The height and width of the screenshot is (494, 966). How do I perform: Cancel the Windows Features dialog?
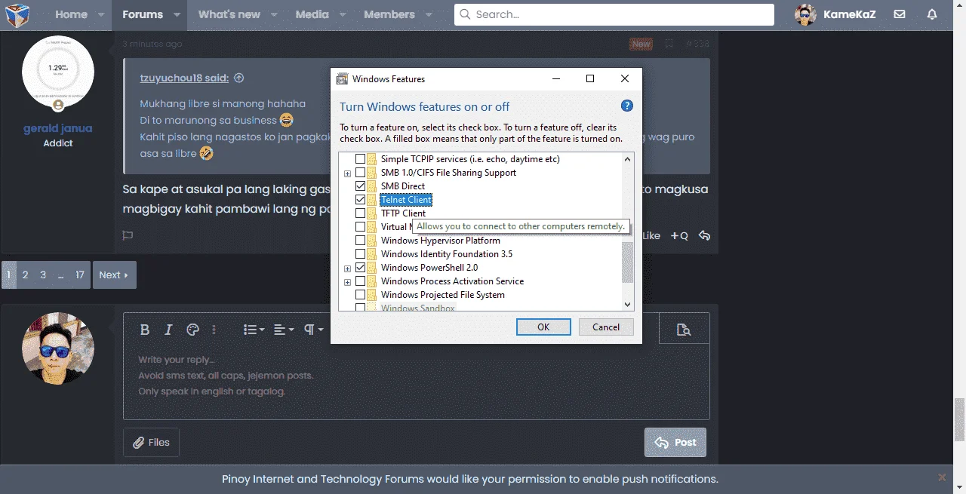(606, 327)
